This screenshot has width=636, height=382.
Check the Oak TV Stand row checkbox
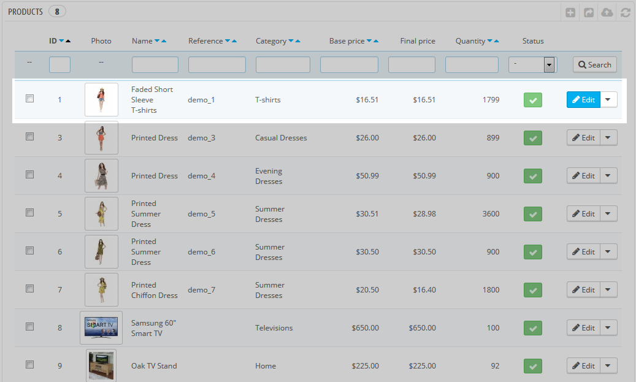(x=29, y=365)
